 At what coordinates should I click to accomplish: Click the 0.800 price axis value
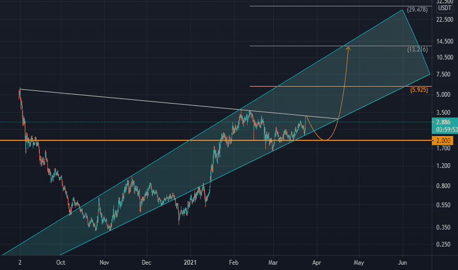[x=443, y=186]
